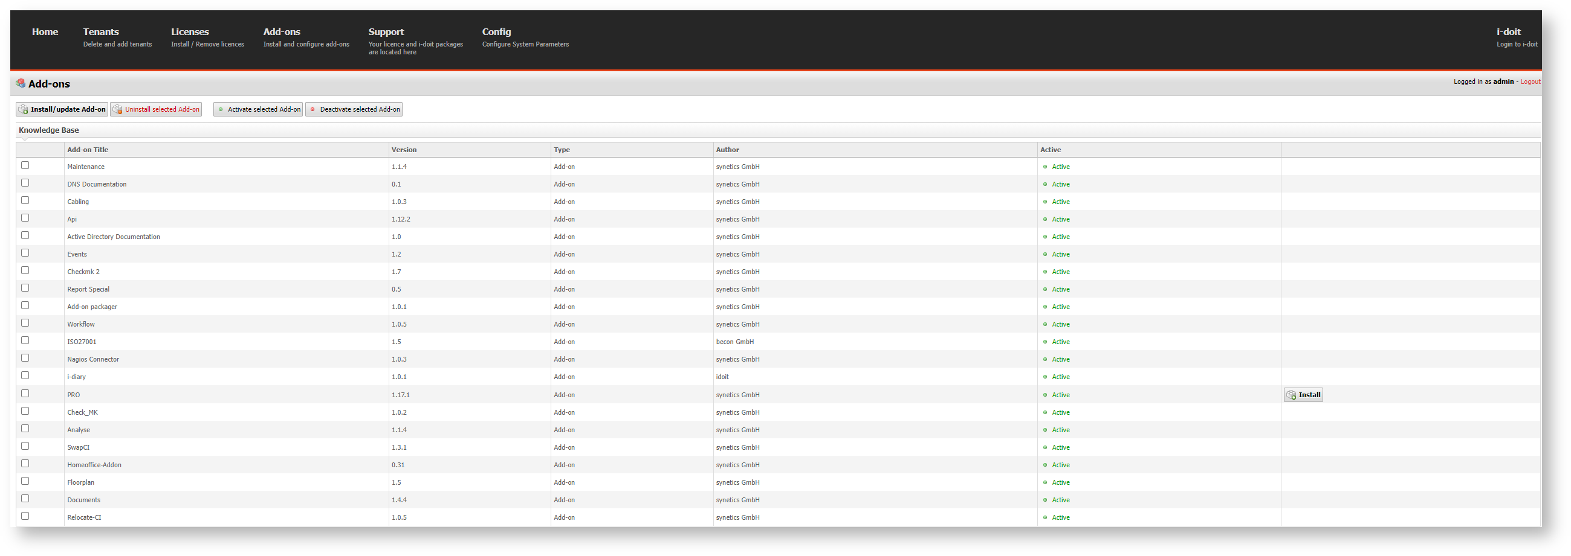Click 'Active' status in Events row
This screenshot has height=556, width=1571.
(1061, 255)
